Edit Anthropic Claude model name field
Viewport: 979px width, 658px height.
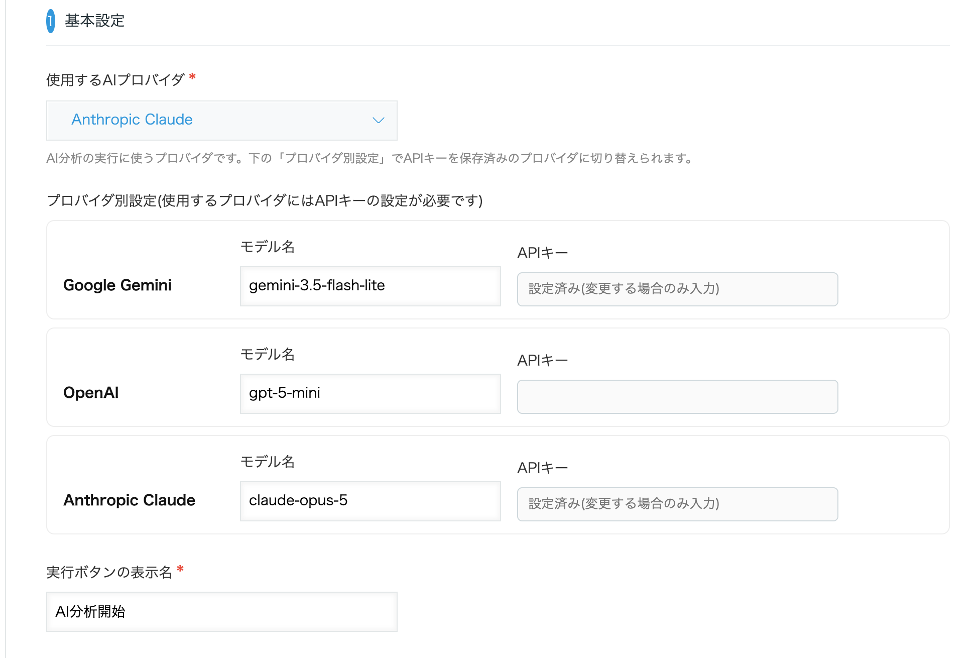point(370,501)
